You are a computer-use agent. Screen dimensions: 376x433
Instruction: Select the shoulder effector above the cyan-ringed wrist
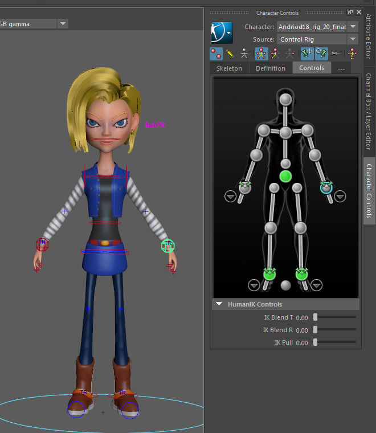[307, 130]
